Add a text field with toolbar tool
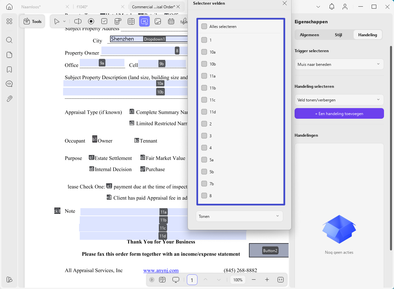 [78, 22]
